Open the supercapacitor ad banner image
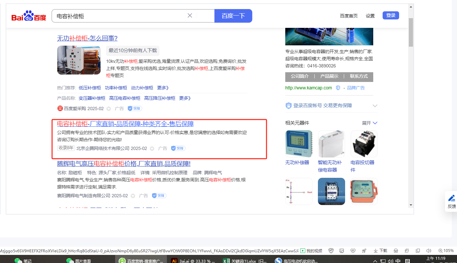The width and height of the screenshot is (457, 263). [329, 37]
